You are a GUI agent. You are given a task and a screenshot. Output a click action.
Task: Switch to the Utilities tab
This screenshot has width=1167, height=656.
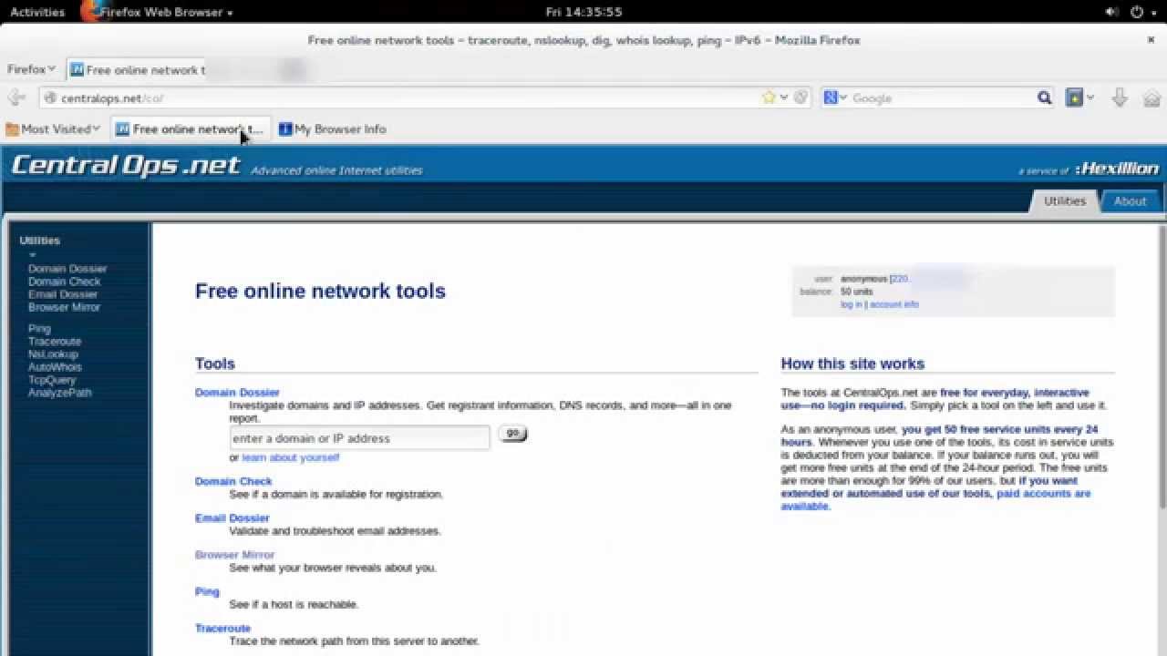coord(1064,201)
